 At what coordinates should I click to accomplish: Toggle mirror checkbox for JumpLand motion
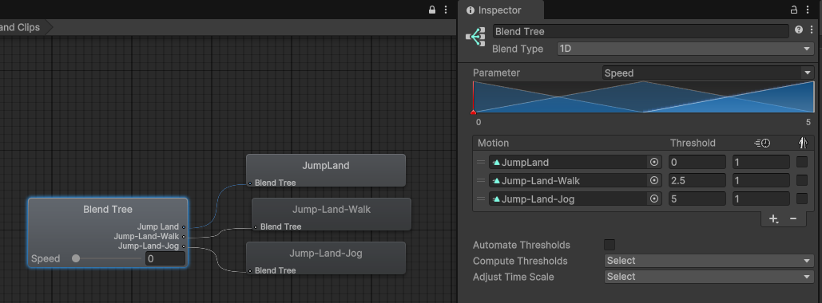coord(802,162)
